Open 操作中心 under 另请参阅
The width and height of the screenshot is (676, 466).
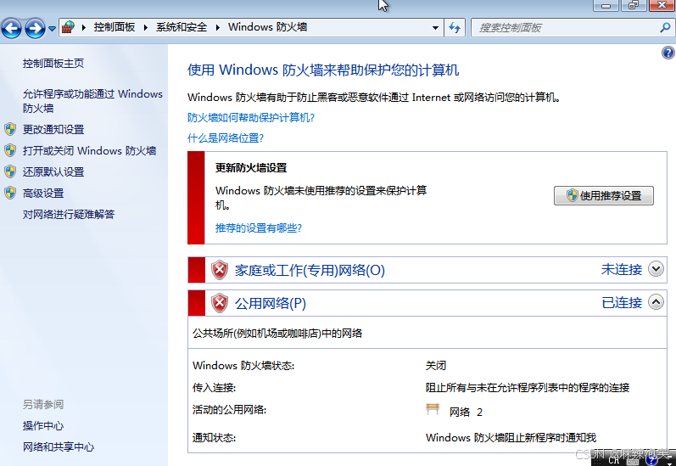click(43, 426)
